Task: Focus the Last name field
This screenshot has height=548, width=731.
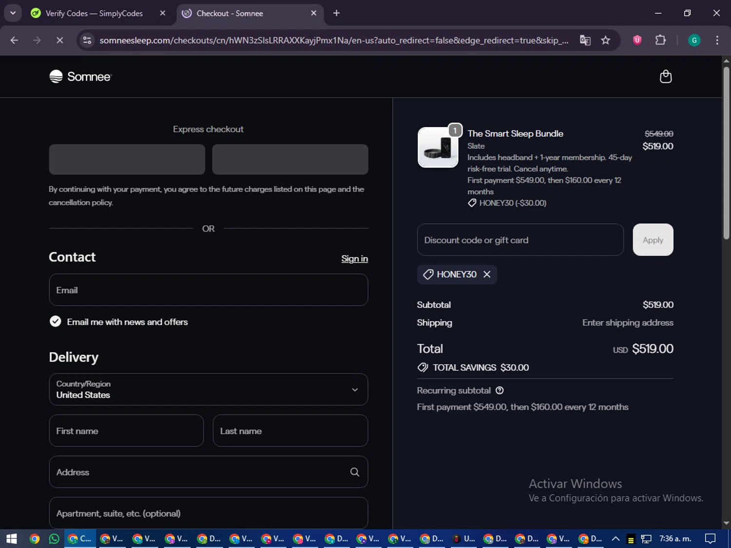Action: [290, 431]
